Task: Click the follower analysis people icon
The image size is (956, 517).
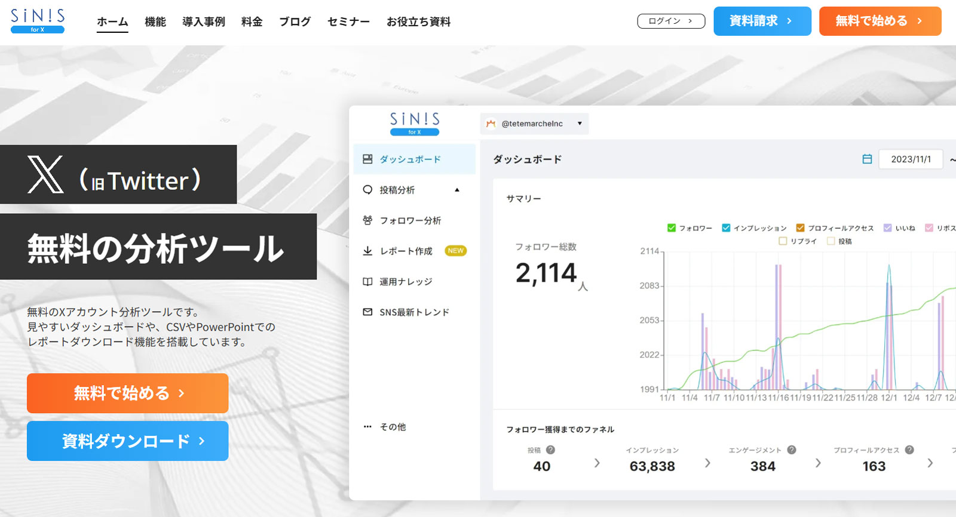Action: coord(367,220)
